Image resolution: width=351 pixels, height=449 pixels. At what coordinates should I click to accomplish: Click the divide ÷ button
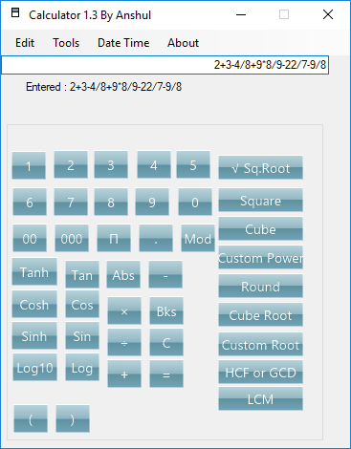coord(124,342)
